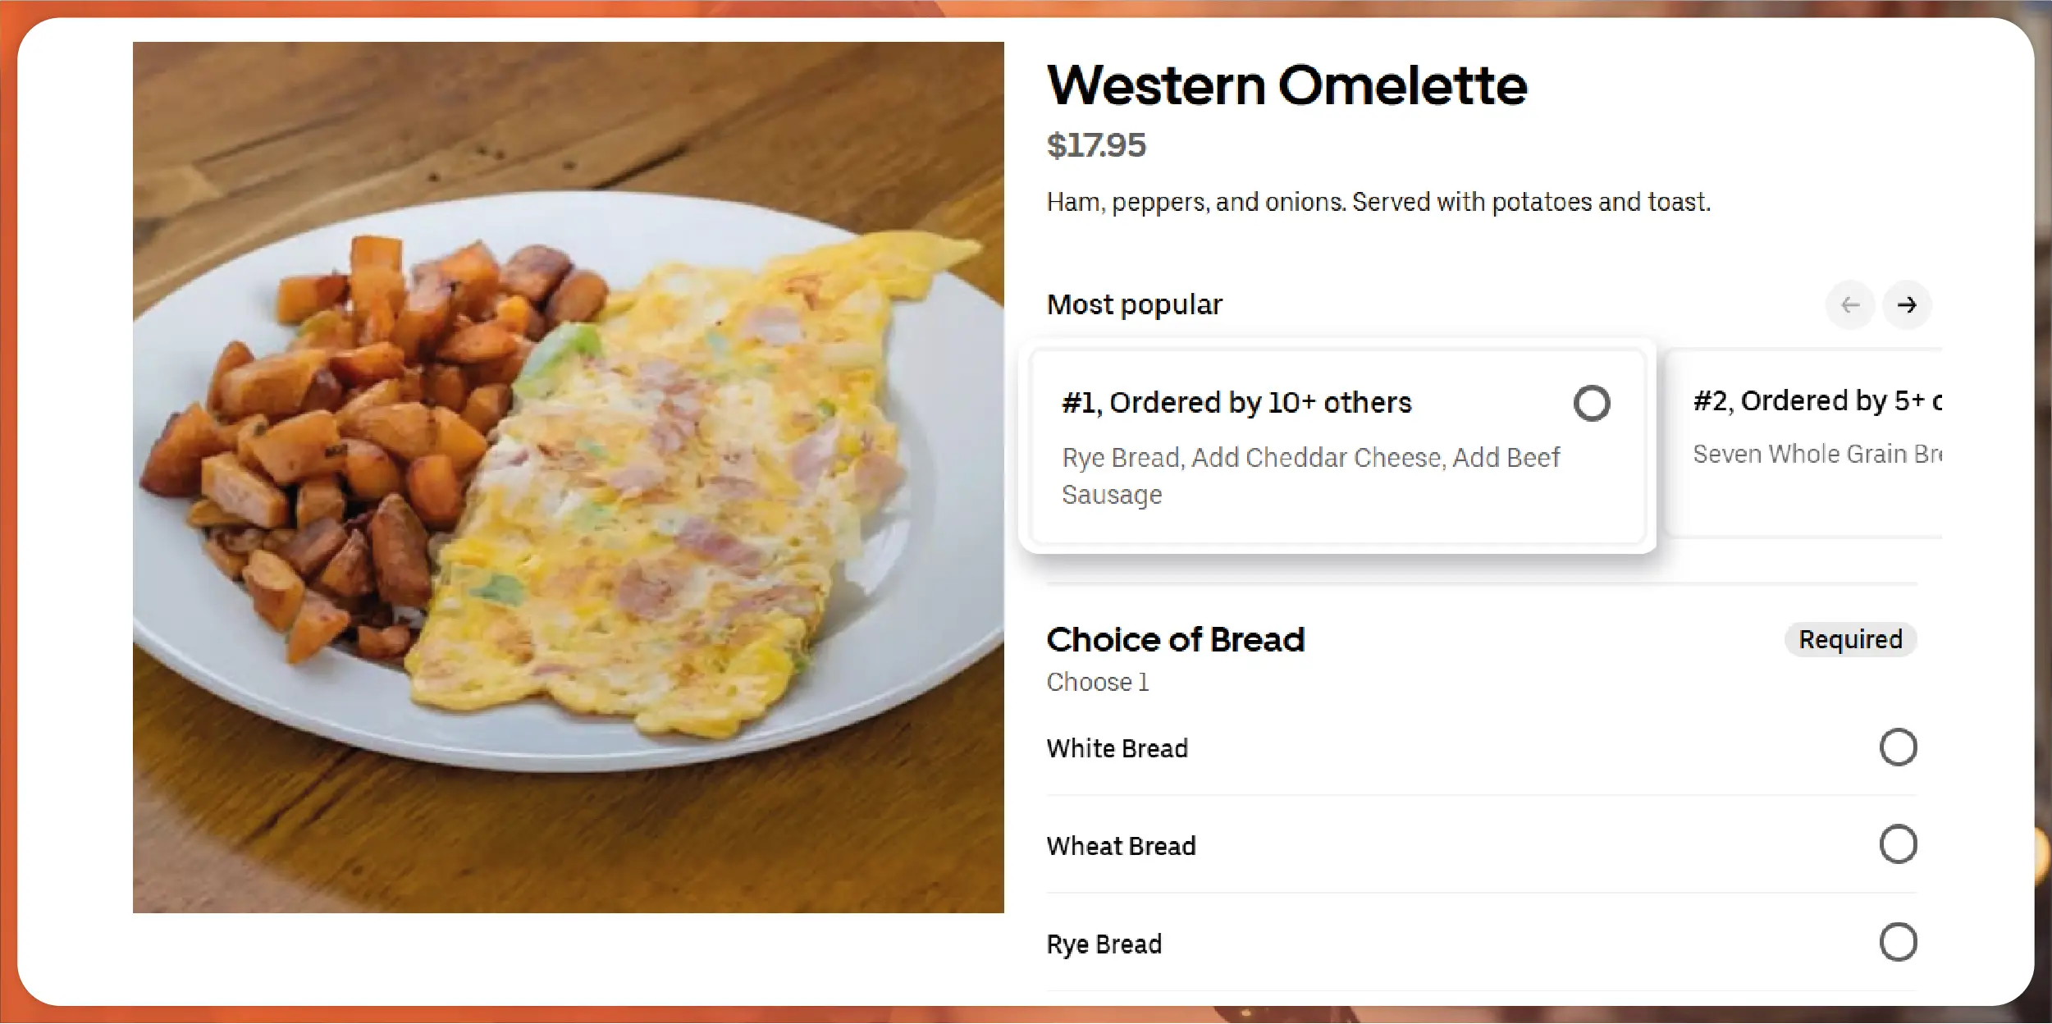The image size is (2052, 1024).
Task: Click the "#1, Ordered by 10+ others" heading
Action: click(1236, 403)
